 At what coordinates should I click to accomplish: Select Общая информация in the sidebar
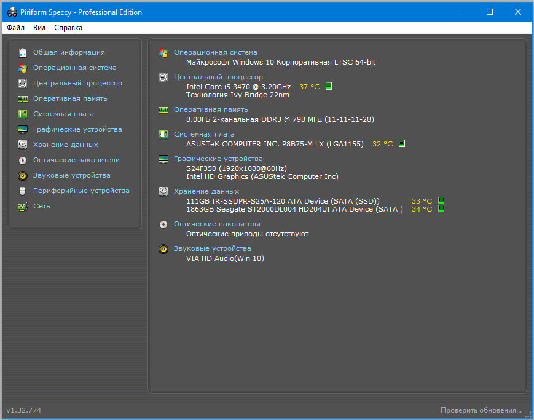tap(69, 52)
